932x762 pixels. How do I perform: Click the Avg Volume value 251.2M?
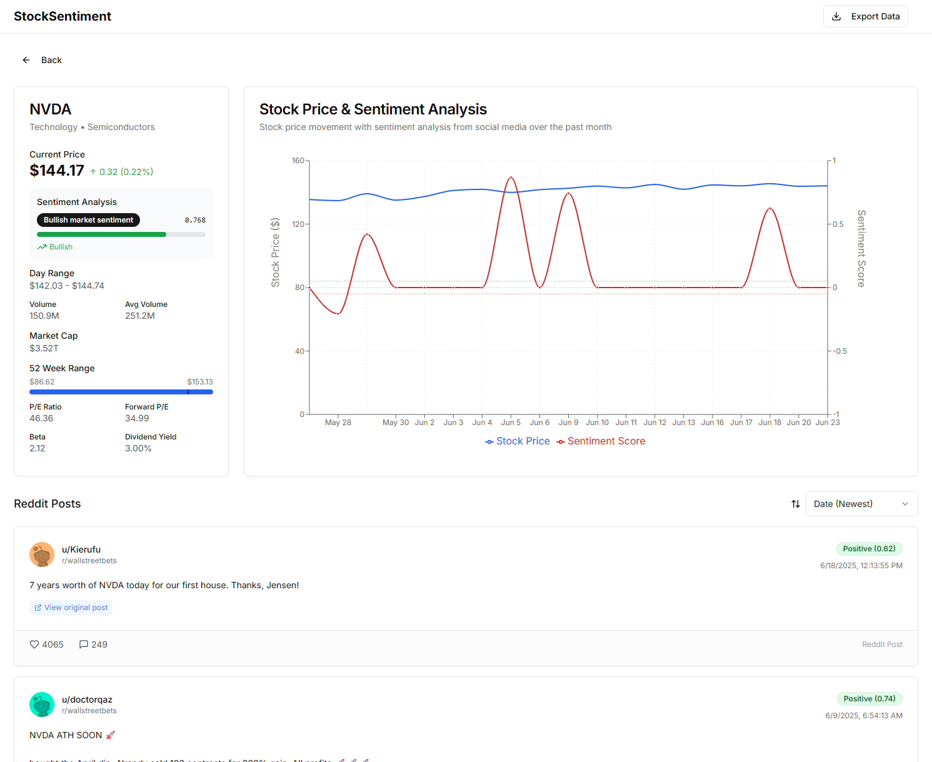point(140,316)
